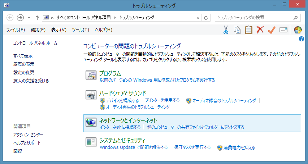
Task: Open the ヘルプ(H) menu
Action: (104, 30)
